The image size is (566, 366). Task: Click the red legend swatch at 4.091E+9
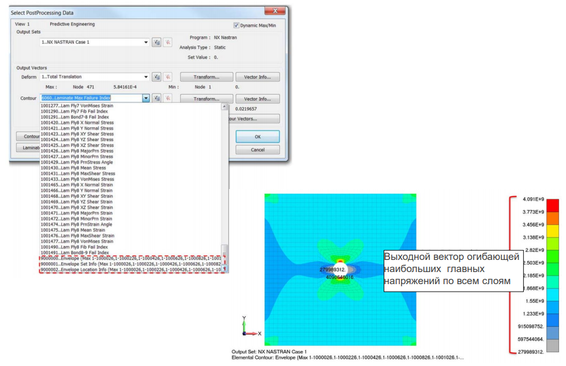pos(553,205)
